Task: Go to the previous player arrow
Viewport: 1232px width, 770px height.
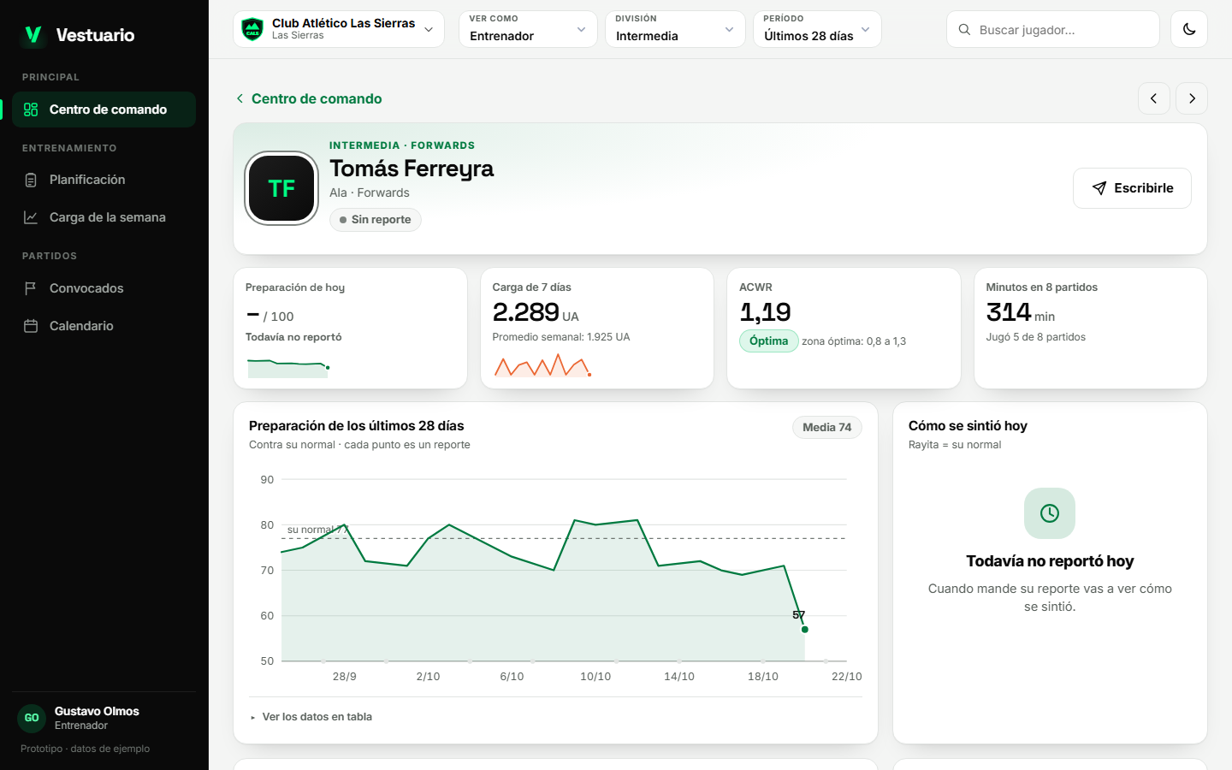Action: 1154,98
